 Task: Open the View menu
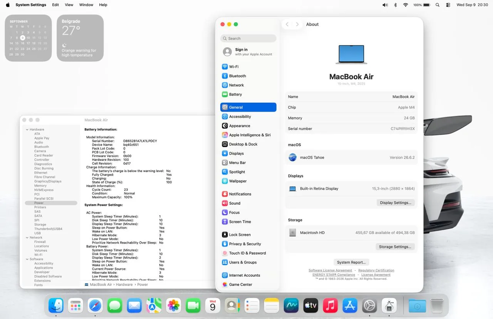coord(69,5)
